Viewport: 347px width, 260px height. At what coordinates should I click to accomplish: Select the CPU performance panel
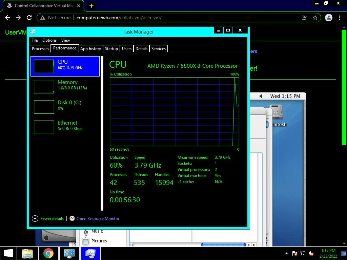click(65, 66)
